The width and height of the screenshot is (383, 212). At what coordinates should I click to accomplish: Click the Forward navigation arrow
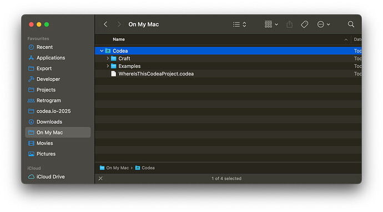[x=119, y=24]
